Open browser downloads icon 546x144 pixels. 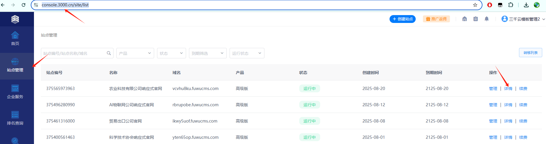click(526, 5)
